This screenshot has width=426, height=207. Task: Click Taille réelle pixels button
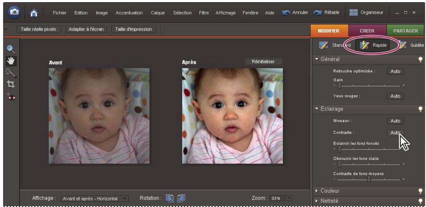point(39,30)
